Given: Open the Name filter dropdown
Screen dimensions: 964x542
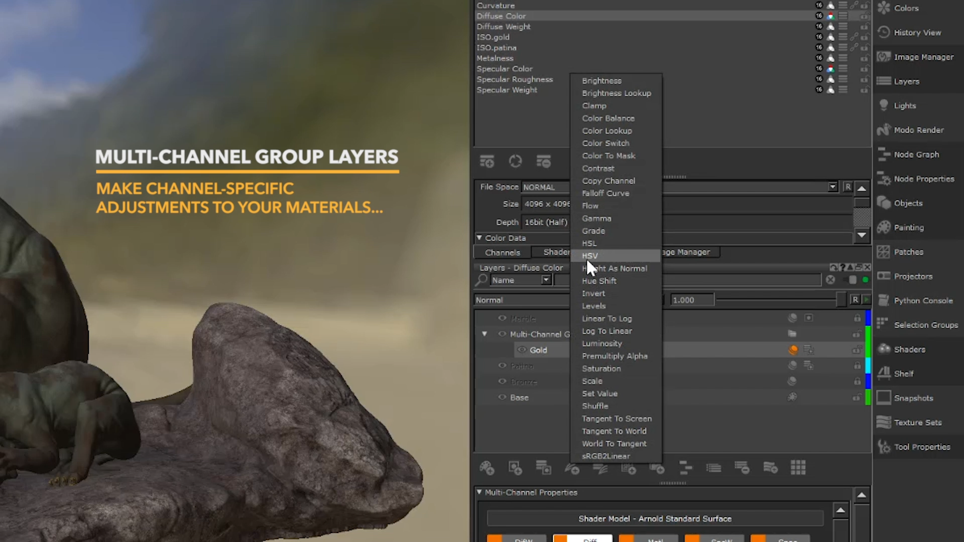Looking at the screenshot, I should point(546,280).
